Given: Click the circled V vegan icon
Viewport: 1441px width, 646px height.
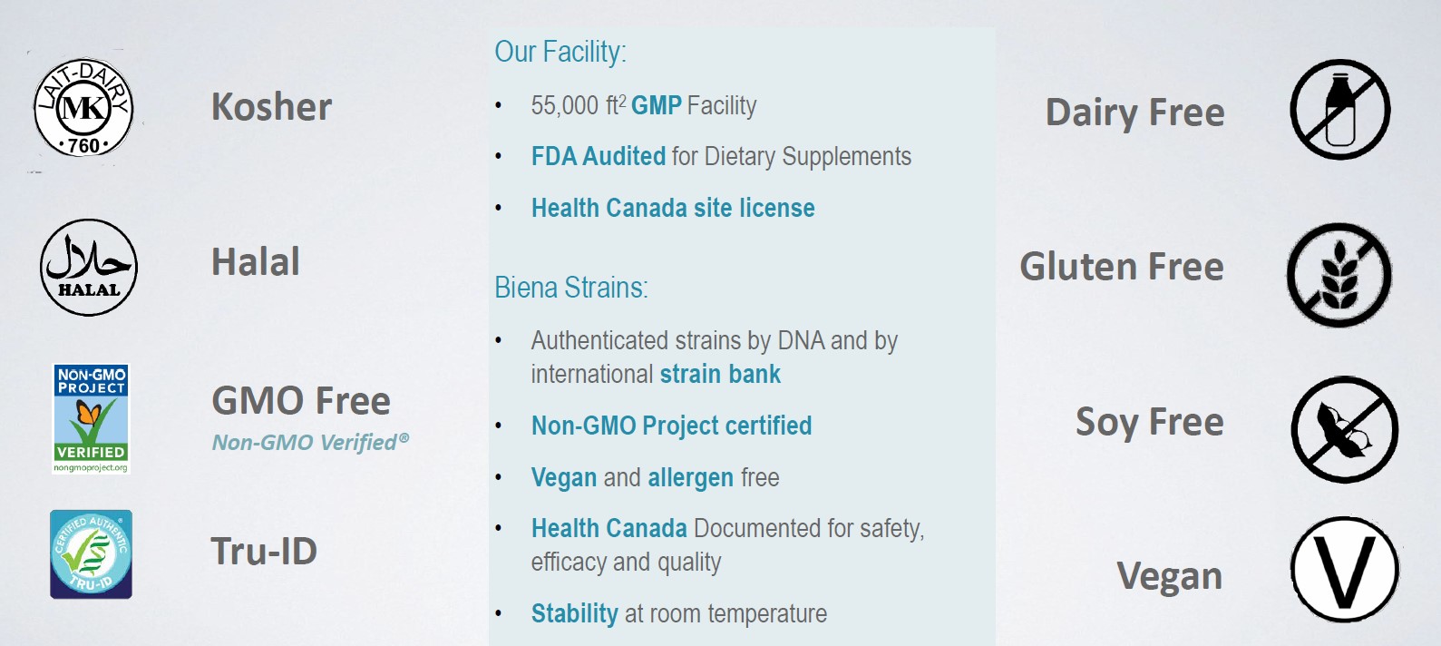Looking at the screenshot, I should click(1345, 570).
